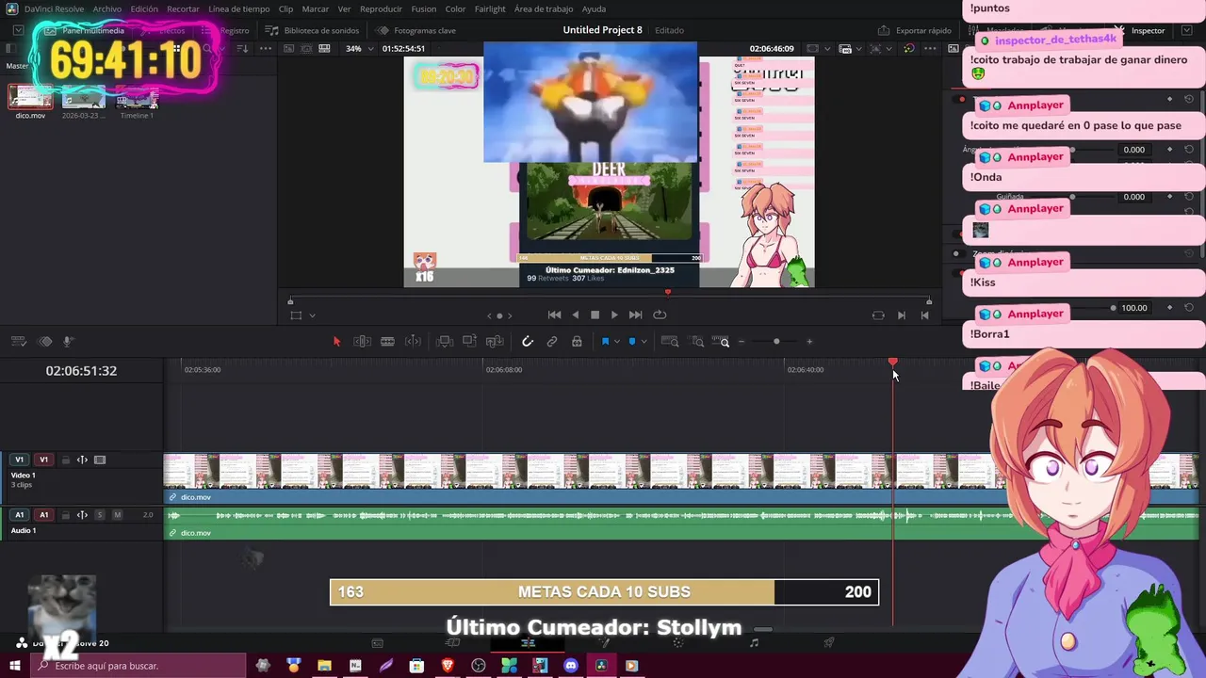Open flag color dropdown arrow

pos(616,342)
